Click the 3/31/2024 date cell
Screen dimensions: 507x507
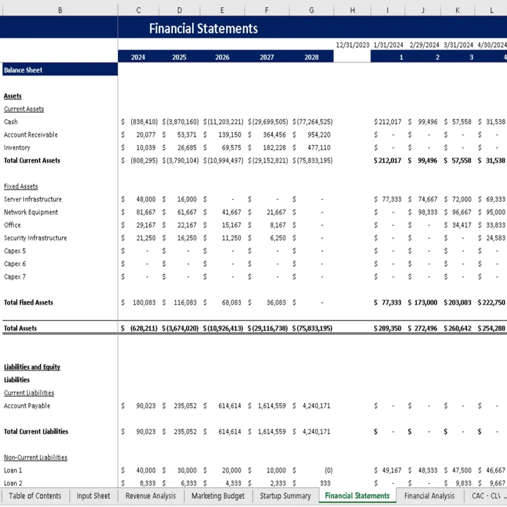point(458,45)
